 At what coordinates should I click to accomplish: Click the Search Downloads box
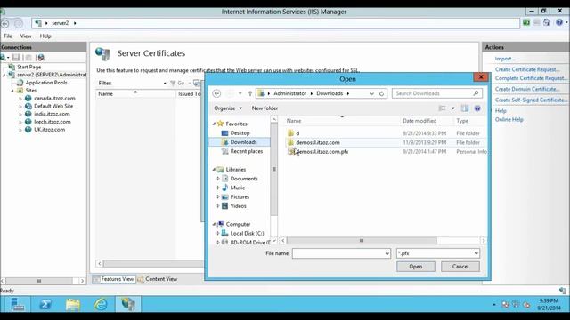pyautogui.click(x=437, y=93)
